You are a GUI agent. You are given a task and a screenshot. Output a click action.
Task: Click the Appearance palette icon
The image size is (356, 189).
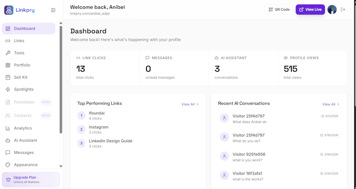(8, 165)
